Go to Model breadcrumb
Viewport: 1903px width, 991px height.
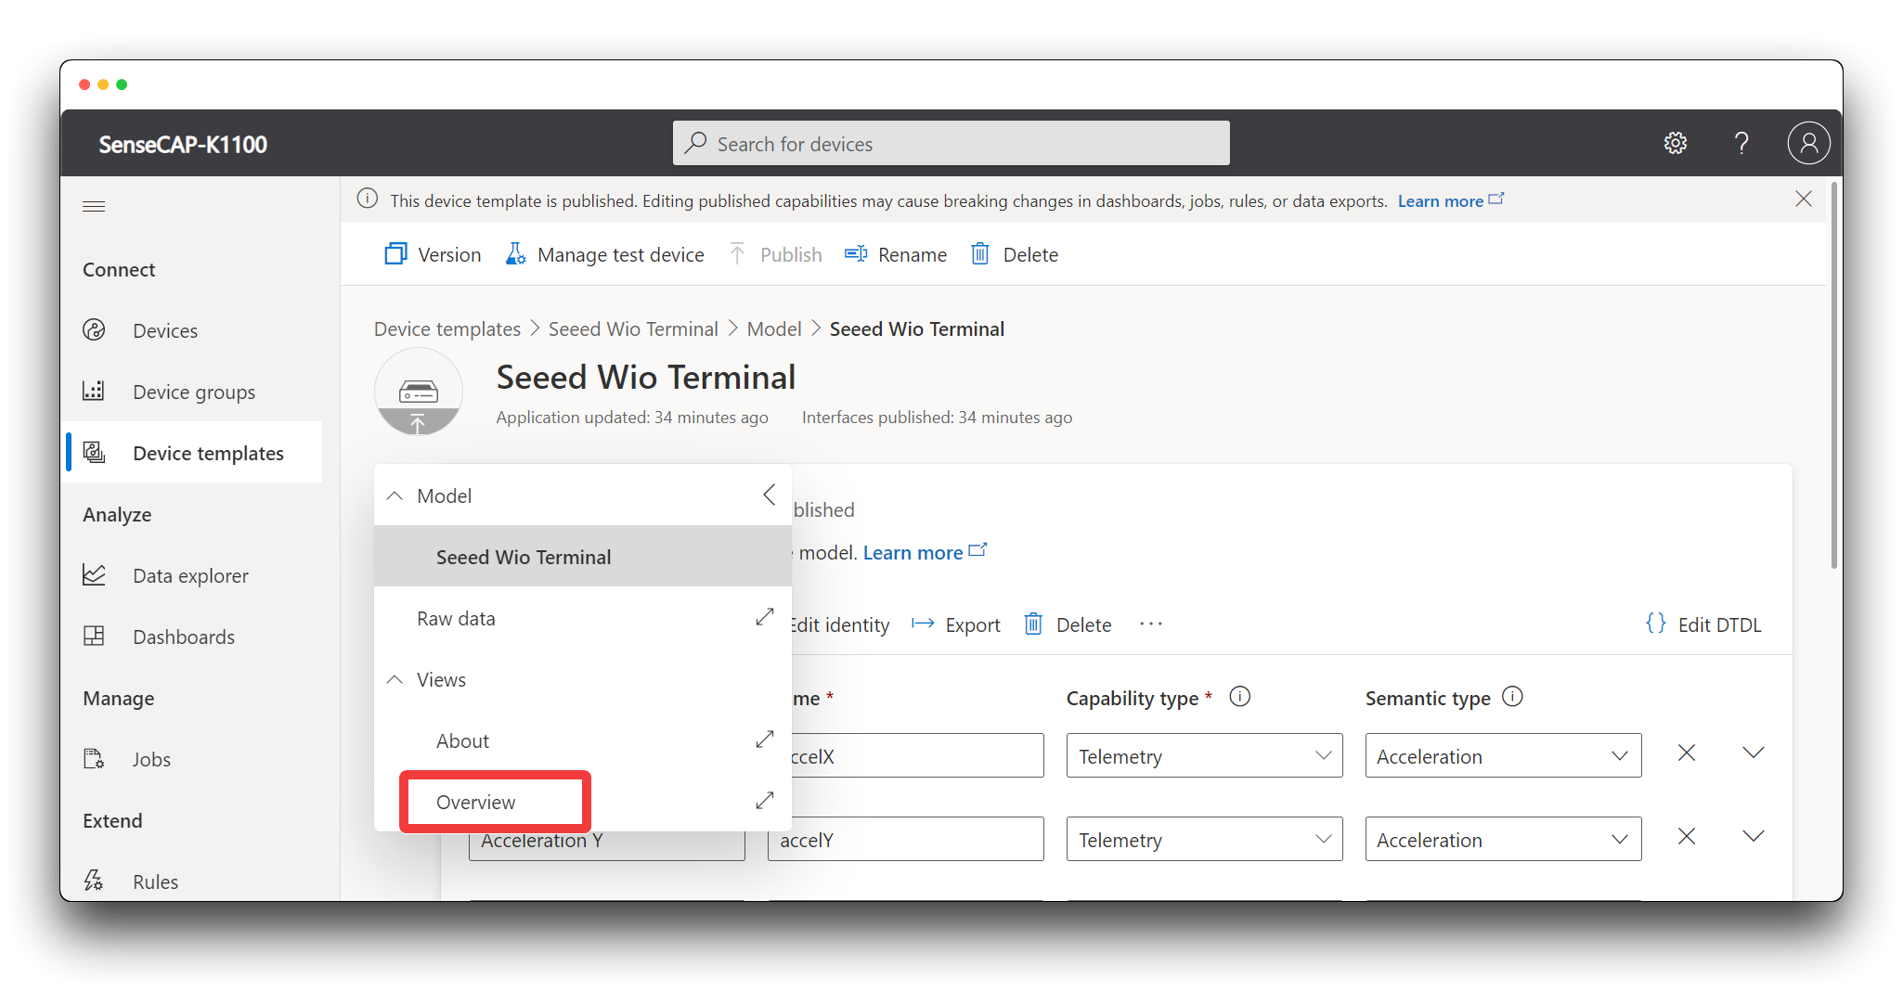point(774,328)
